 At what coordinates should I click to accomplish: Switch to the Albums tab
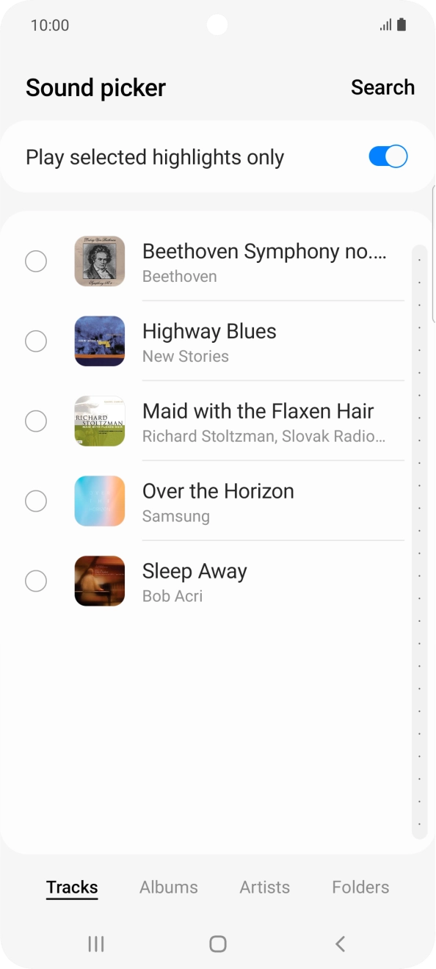[x=168, y=887]
